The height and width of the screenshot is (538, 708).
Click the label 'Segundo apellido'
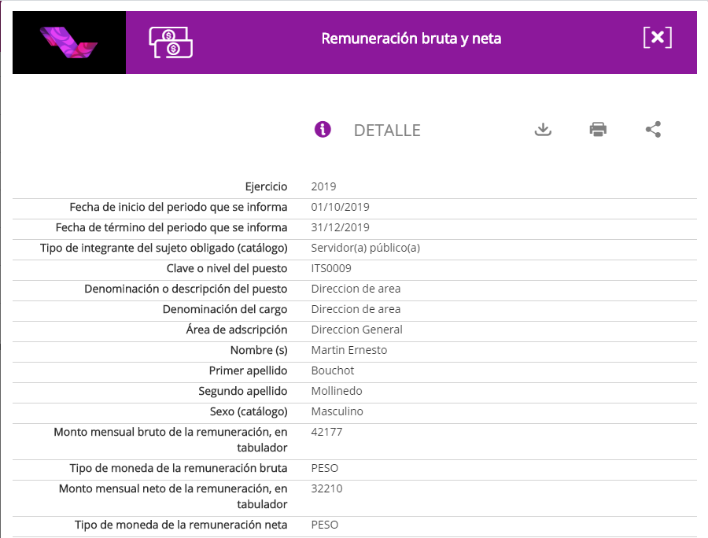tap(243, 391)
